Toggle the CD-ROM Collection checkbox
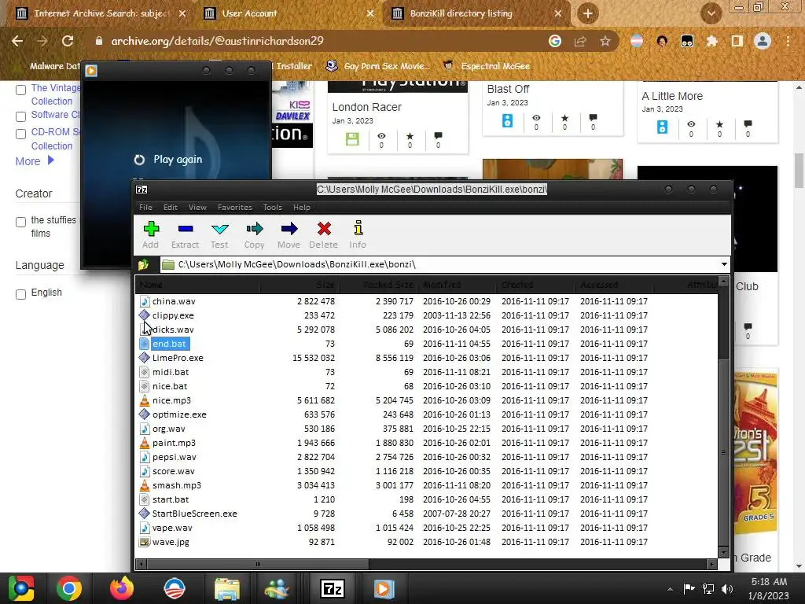Viewport: 805px width, 604px height. [x=21, y=134]
